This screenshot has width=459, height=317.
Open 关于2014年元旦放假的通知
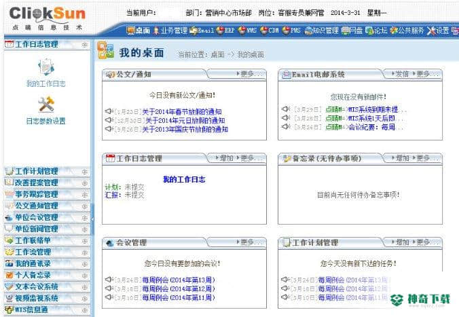coord(185,120)
